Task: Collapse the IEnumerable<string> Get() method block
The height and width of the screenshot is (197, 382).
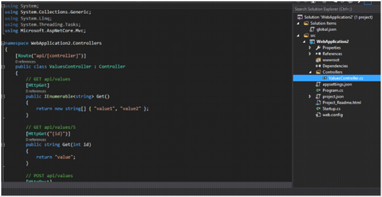Action: pos(3,96)
